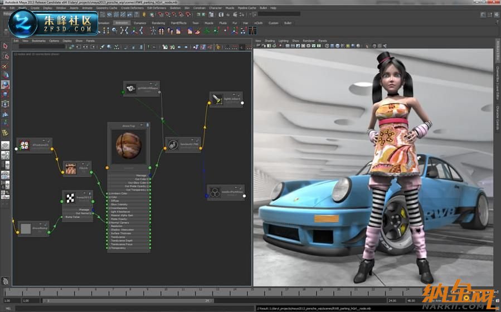Image resolution: width=501 pixels, height=312 pixels.
Task: Open Character Controls side tab
Action: [498, 118]
